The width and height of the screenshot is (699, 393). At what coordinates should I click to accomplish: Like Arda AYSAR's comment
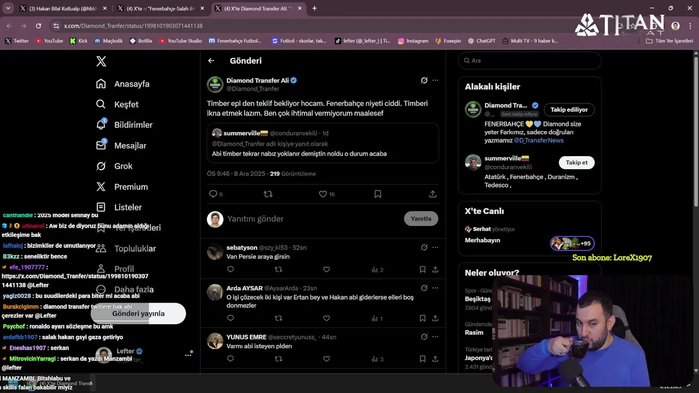click(327, 318)
